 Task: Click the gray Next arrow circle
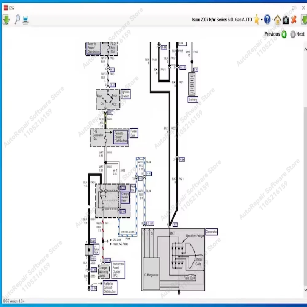click(293, 34)
